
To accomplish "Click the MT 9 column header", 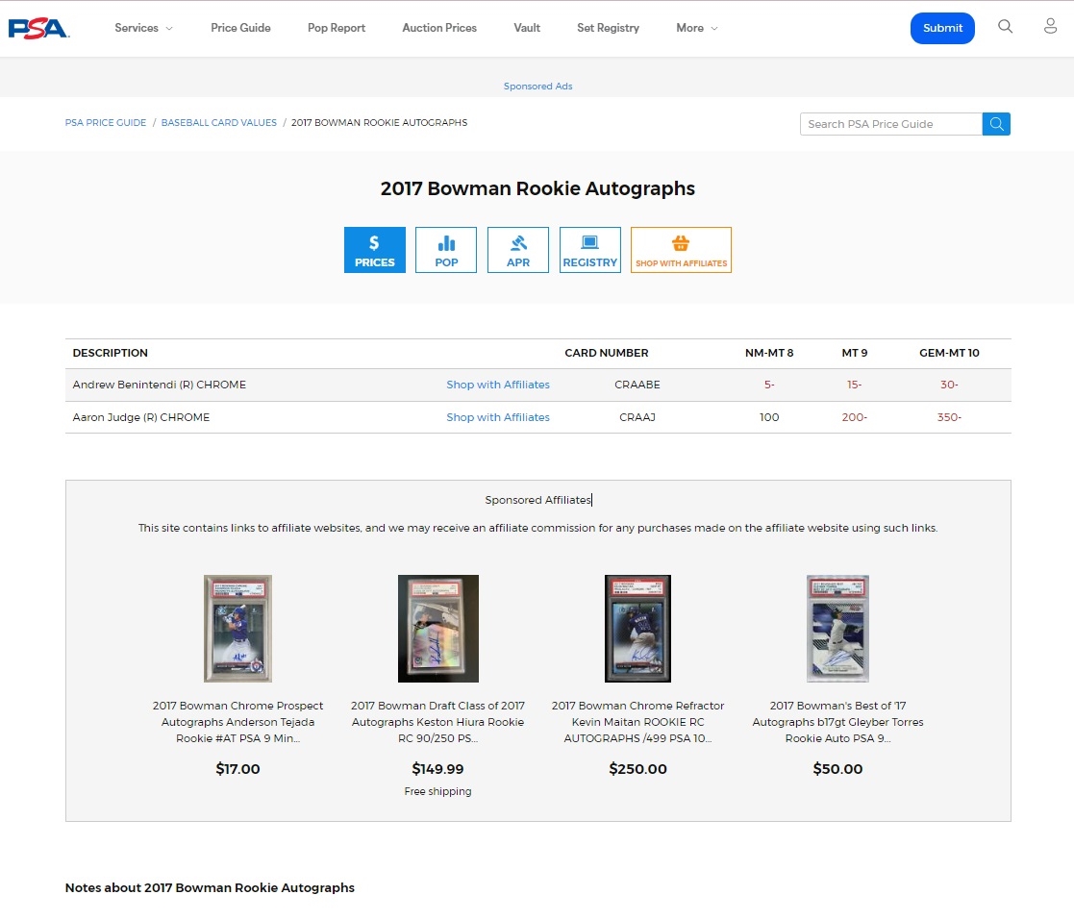I will 854,353.
